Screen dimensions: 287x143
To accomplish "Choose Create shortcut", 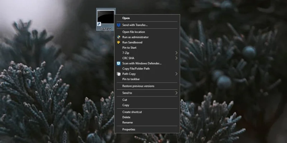I will (x=147, y=112).
